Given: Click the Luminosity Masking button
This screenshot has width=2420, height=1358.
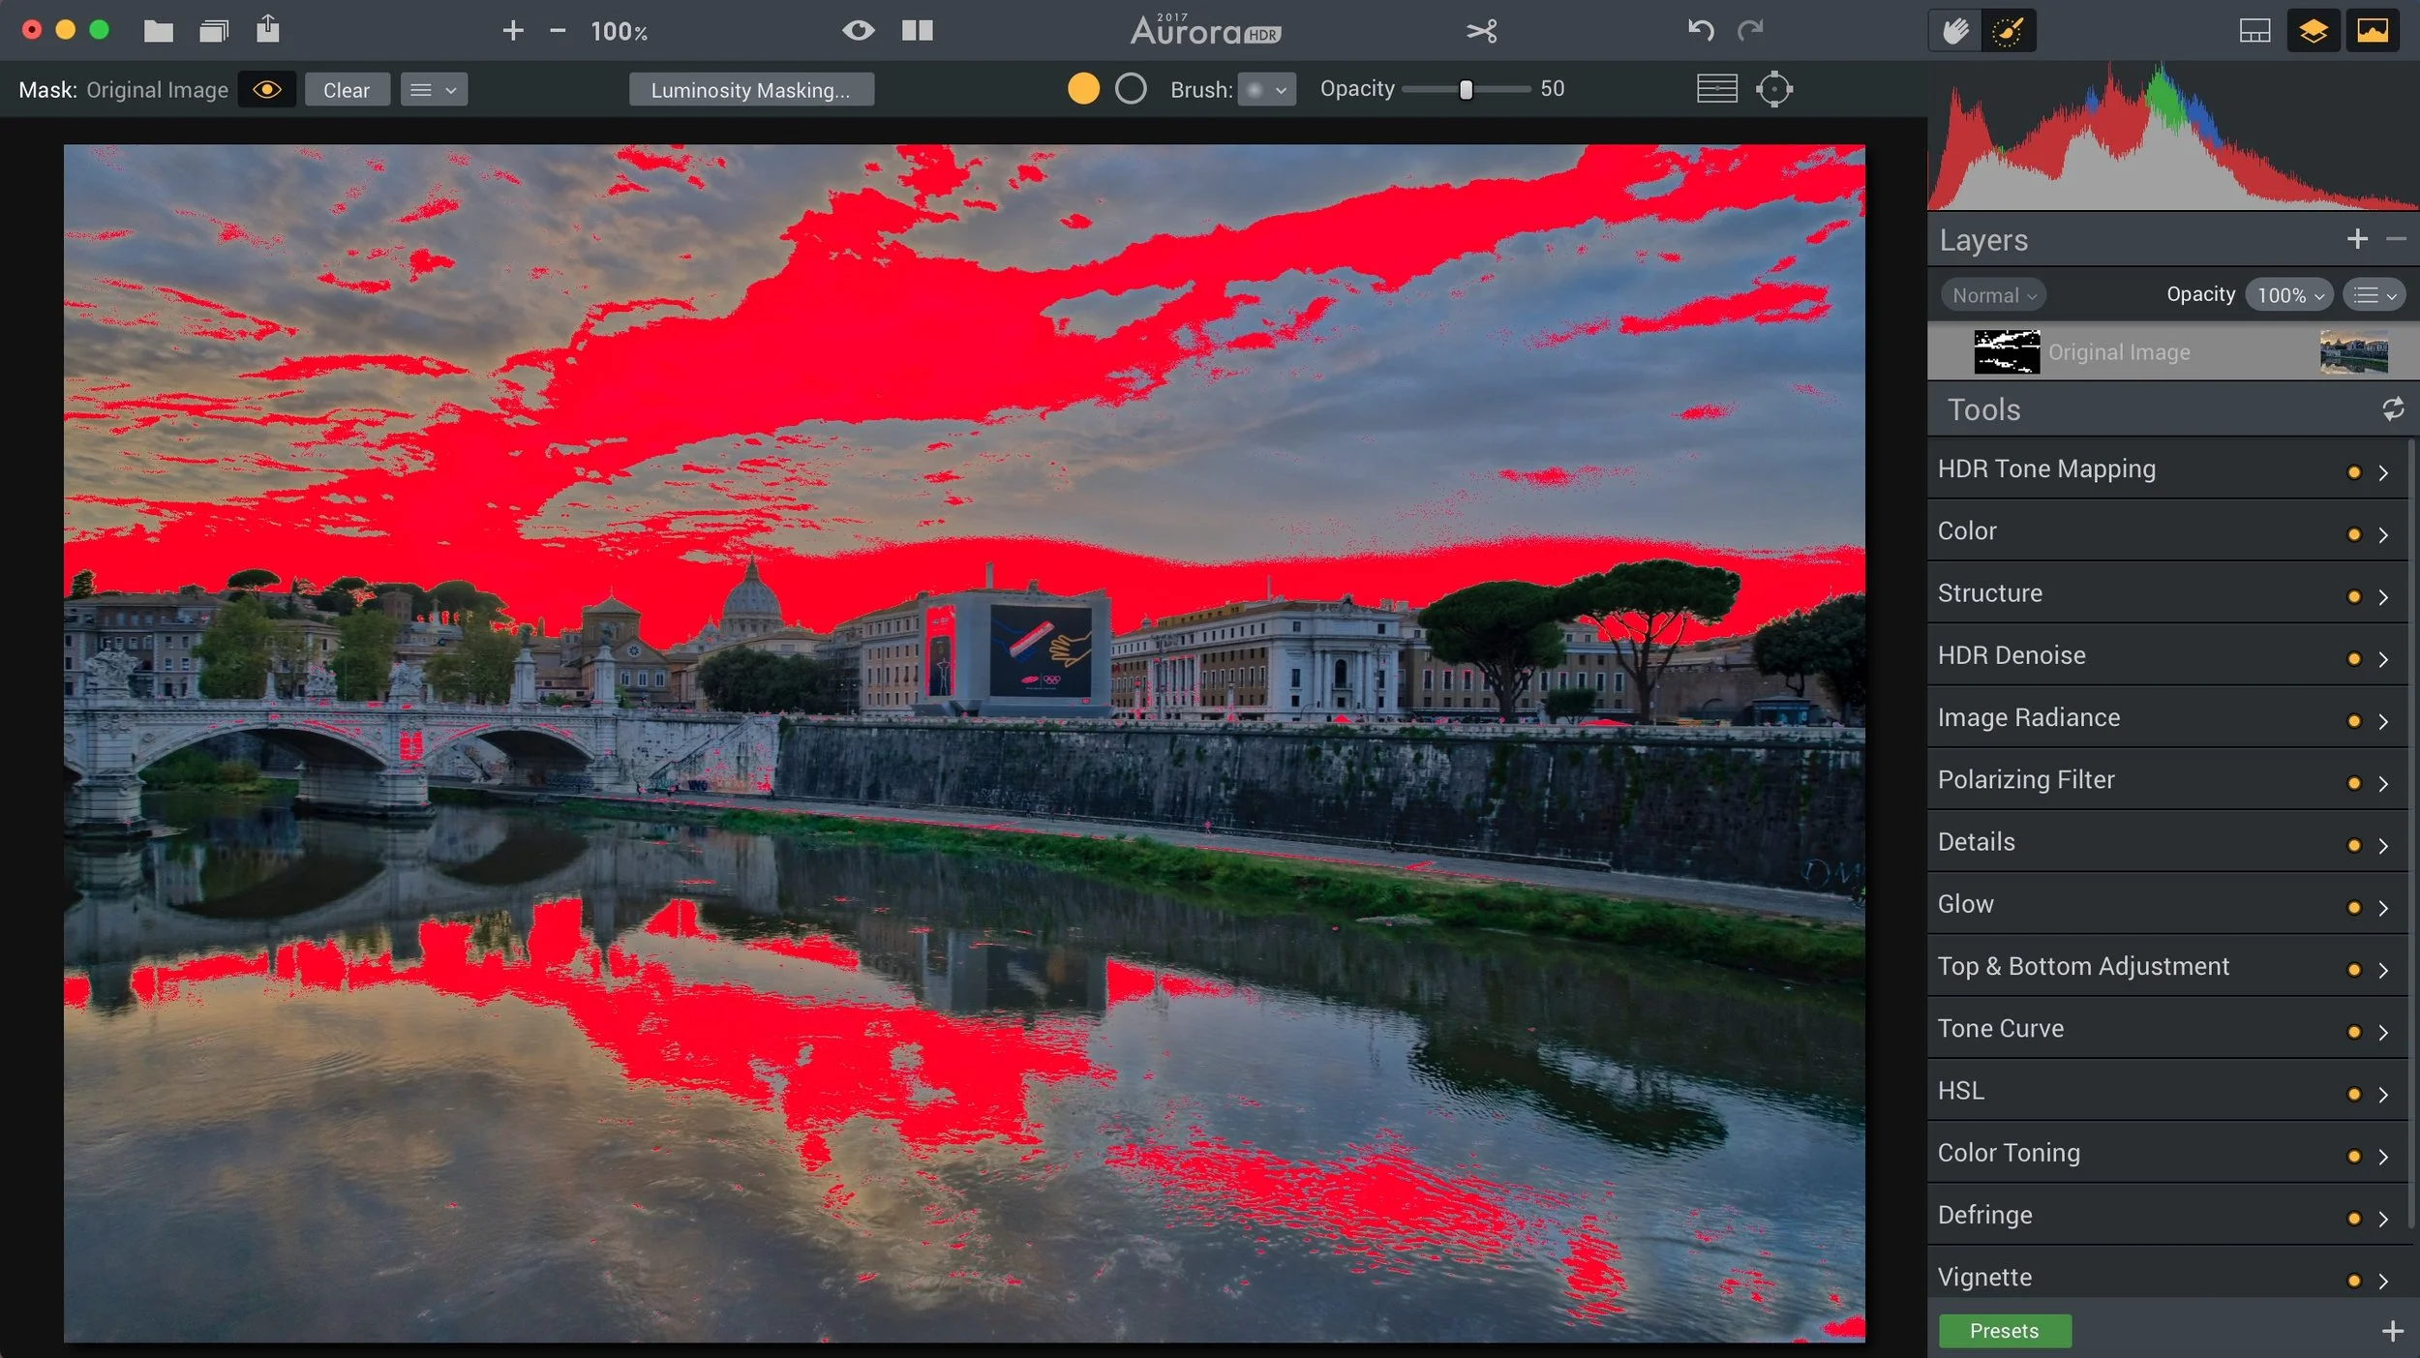Looking at the screenshot, I should click(x=750, y=90).
